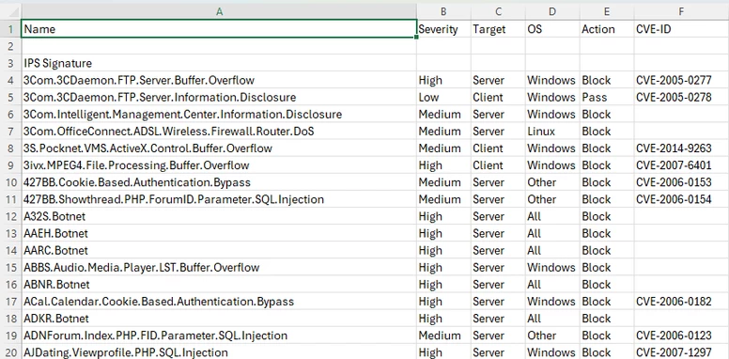
Task: Select ADNForum.Index.PHP.FID.Parameter.SQL.Injection cell
Action: click(219, 336)
